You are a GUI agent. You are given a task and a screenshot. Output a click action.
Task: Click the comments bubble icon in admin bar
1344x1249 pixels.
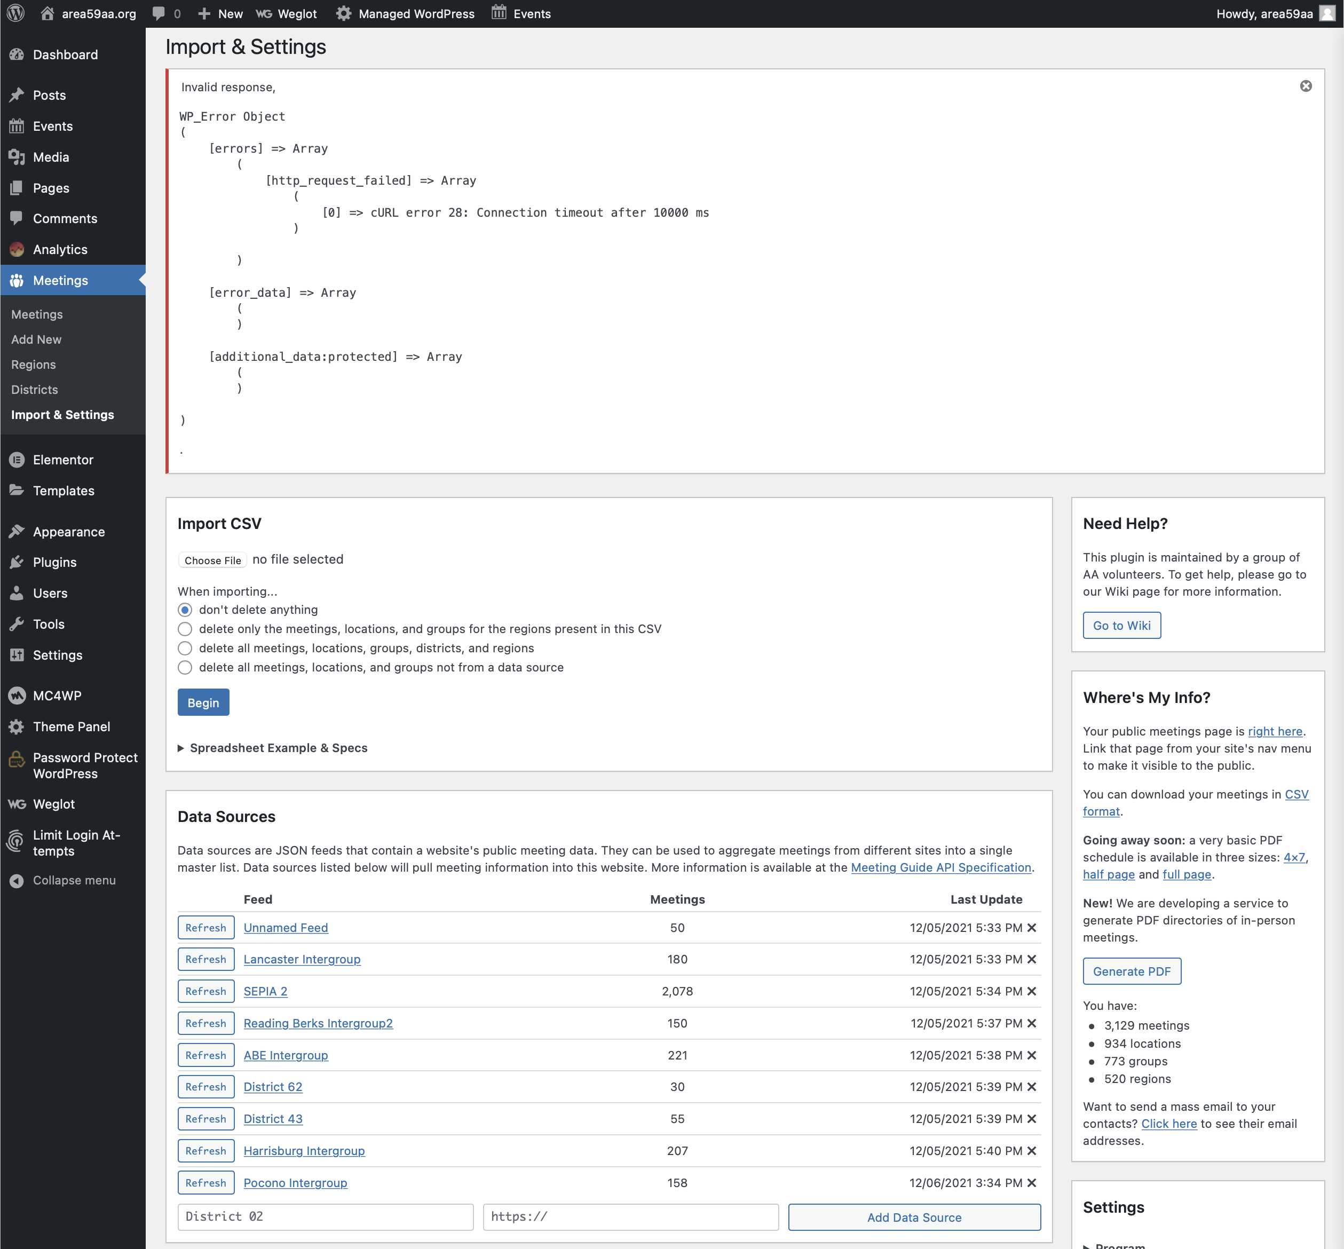tap(159, 13)
